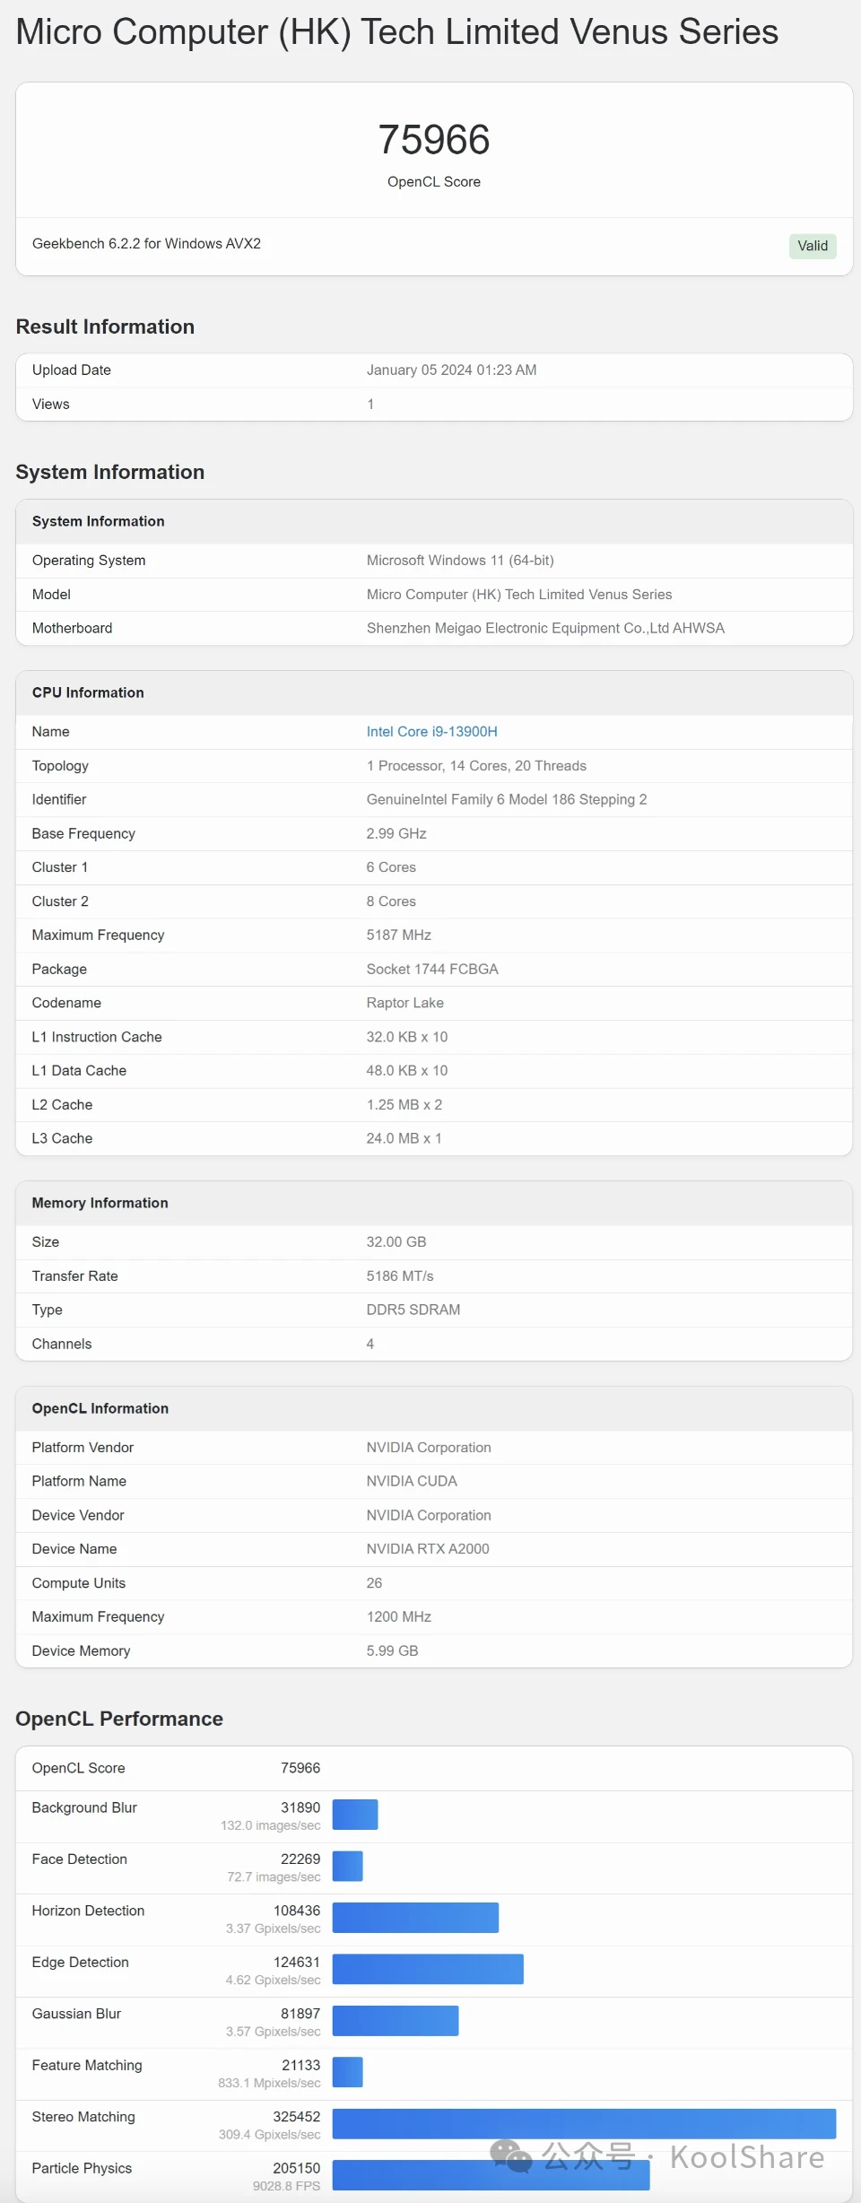Click the Edge Detection score bar

(428, 1969)
